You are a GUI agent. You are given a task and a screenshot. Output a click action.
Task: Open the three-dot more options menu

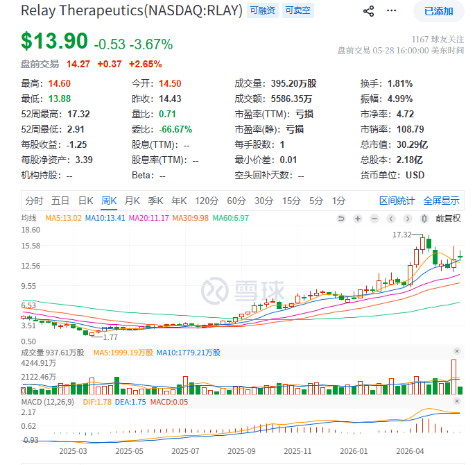391,11
